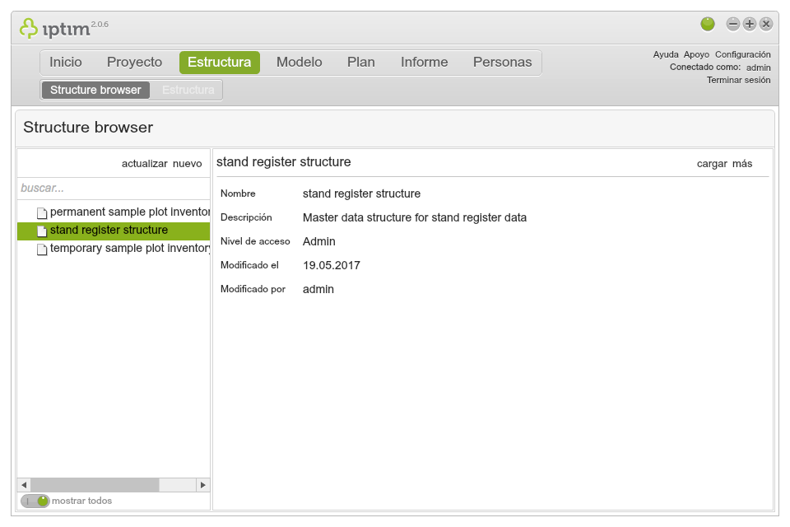Click the right arrow of the horizontal scrollbar
Screen dimensions: 790x527
click(202, 485)
